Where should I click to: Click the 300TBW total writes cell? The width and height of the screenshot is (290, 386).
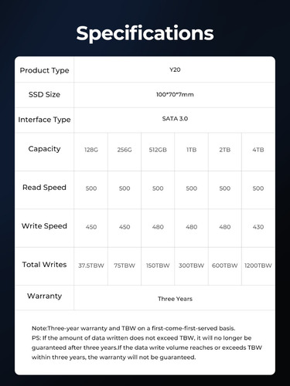coord(192,266)
